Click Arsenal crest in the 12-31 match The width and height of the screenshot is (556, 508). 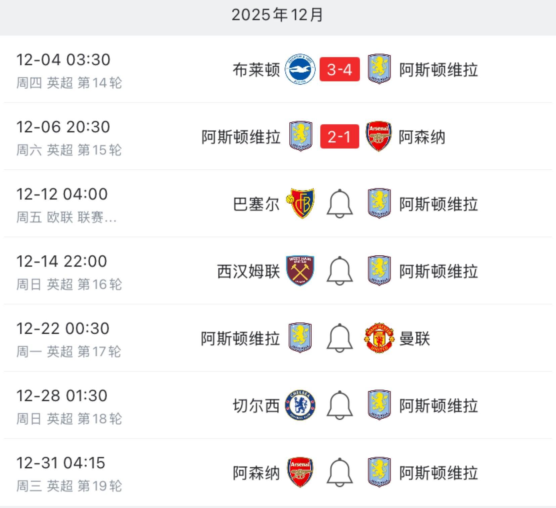300,472
